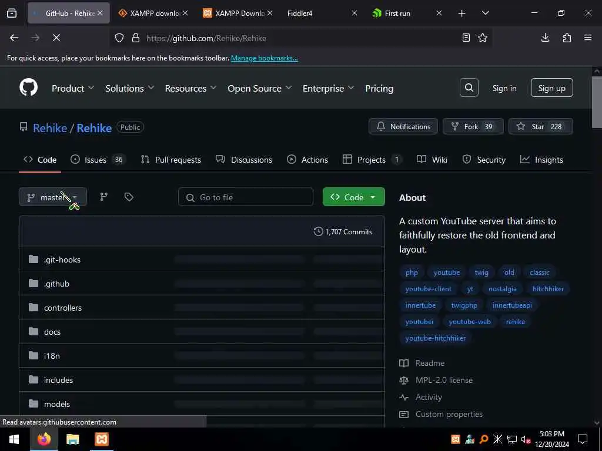
Task: Stop page loading with the X button
Action: (x=56, y=38)
